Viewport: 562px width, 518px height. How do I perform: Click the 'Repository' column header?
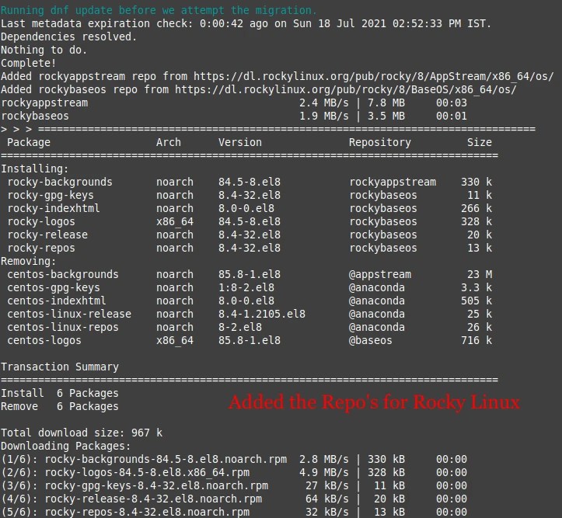[380, 142]
